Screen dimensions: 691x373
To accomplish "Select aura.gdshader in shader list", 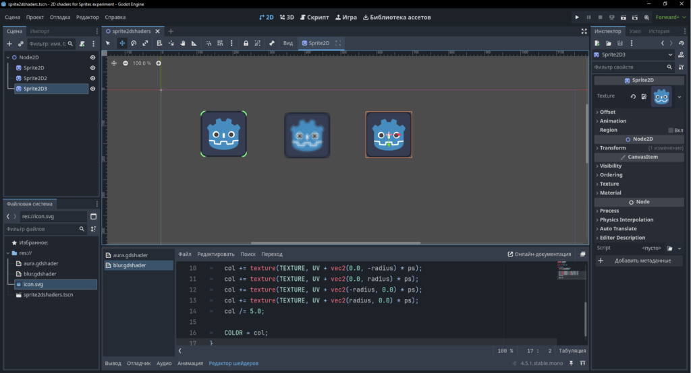I will (139, 255).
